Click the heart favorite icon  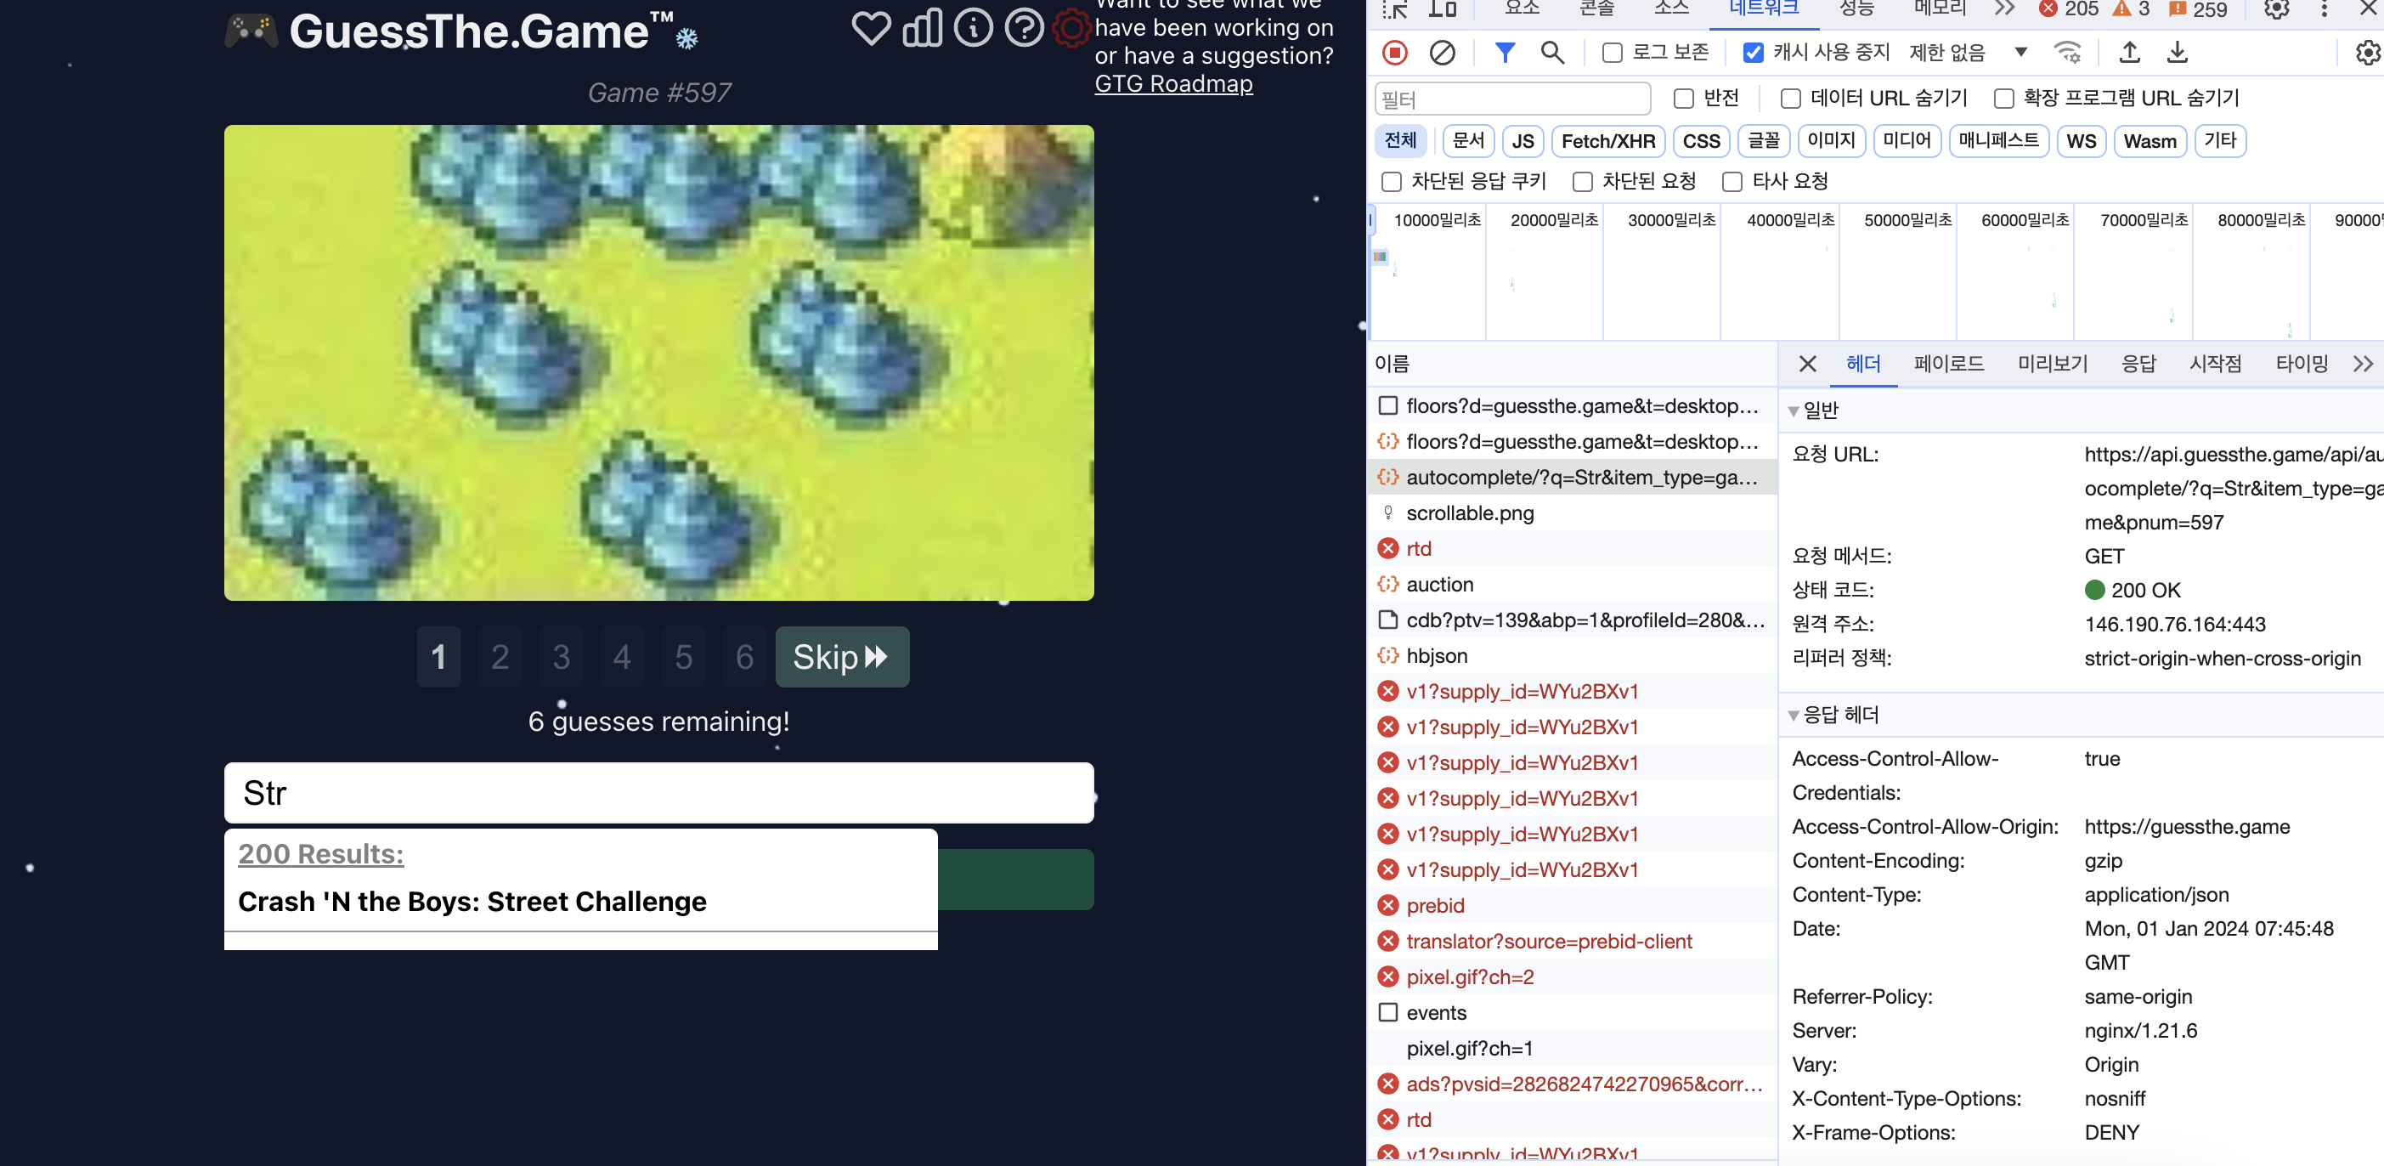click(x=870, y=29)
